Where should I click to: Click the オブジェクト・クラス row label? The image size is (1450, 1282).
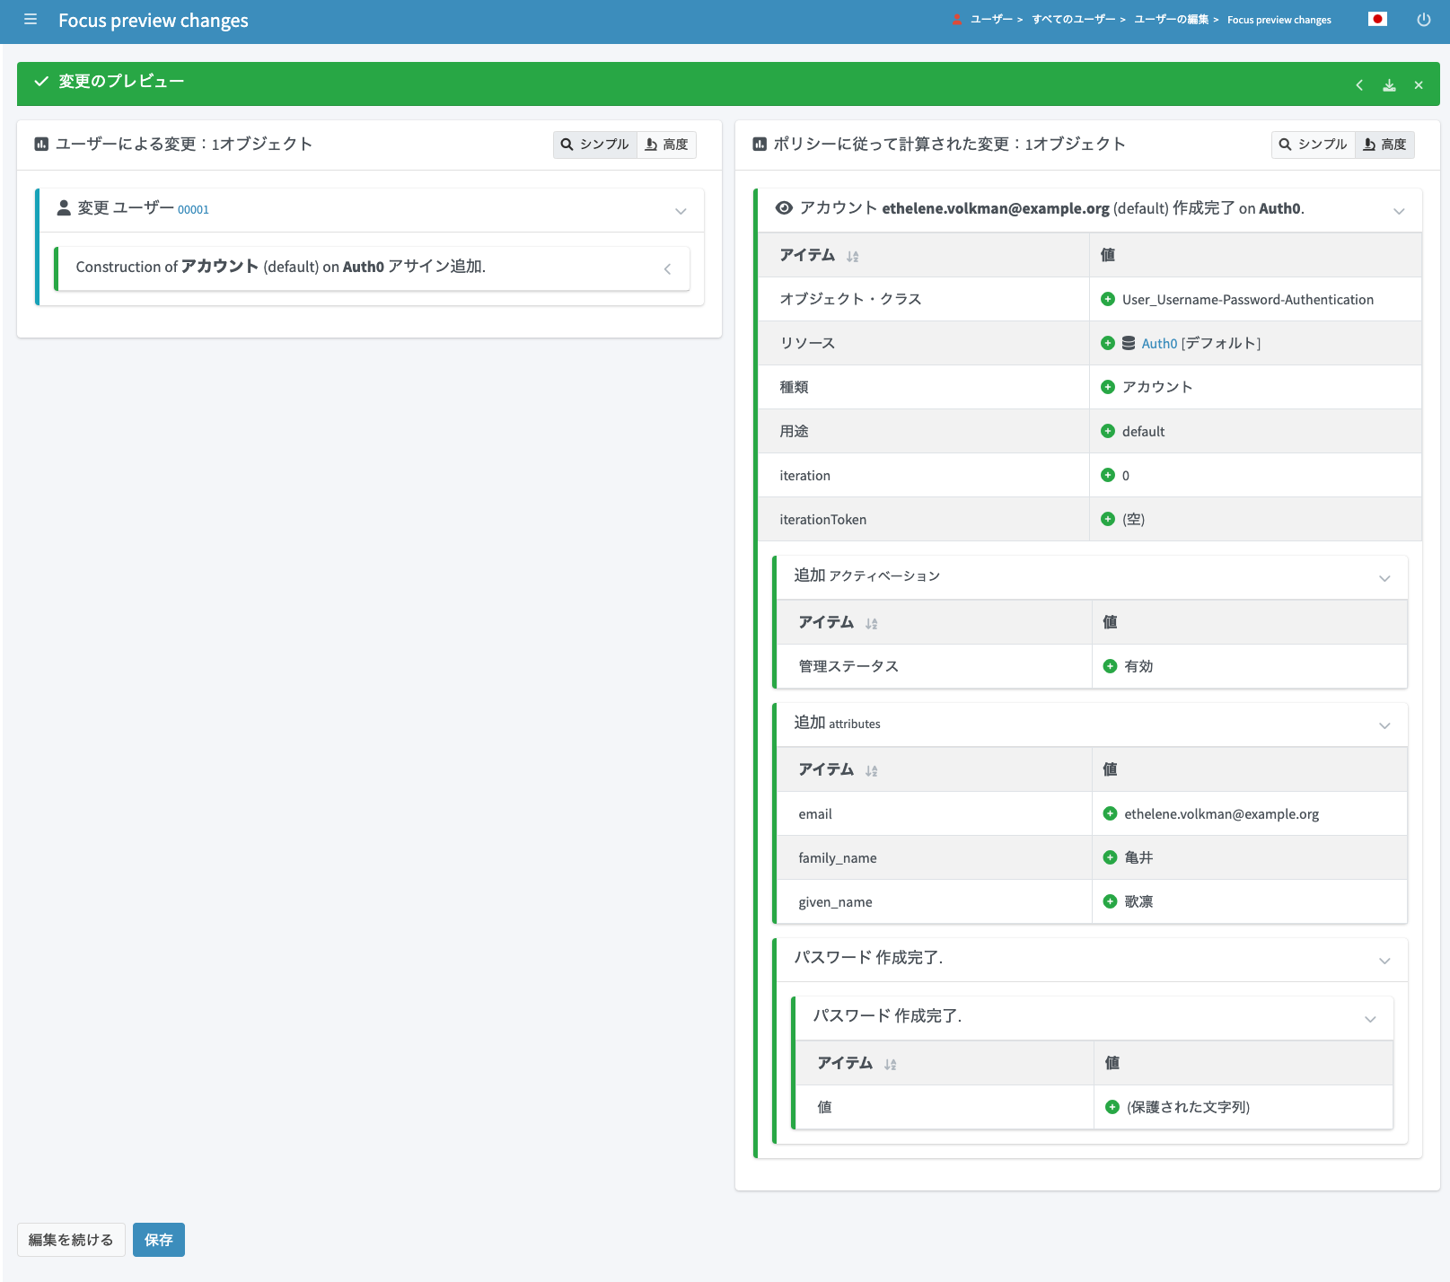coord(850,299)
